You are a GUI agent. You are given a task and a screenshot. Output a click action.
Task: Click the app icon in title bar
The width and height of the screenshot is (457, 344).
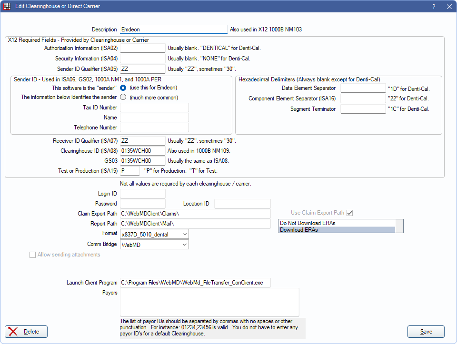click(x=7, y=7)
